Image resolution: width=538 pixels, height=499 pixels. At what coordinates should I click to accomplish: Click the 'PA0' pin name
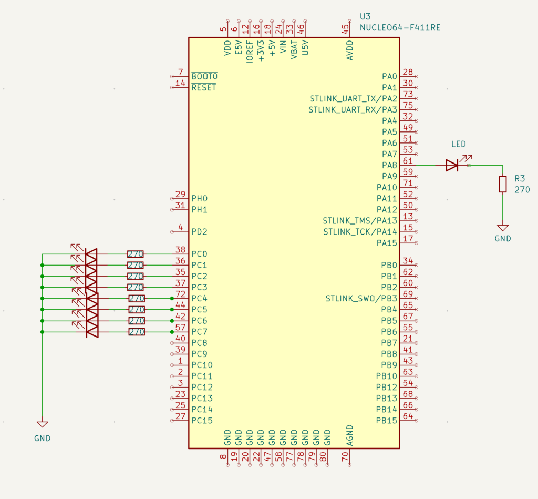(389, 76)
